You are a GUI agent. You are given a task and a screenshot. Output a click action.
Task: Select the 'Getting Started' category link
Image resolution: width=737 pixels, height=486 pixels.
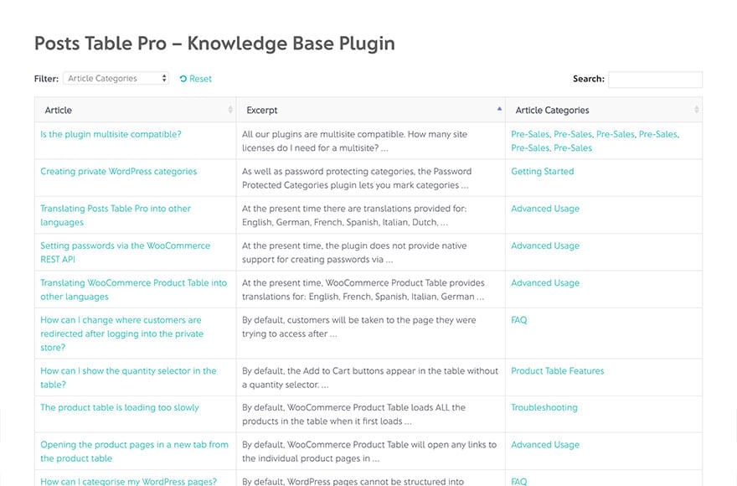542,170
